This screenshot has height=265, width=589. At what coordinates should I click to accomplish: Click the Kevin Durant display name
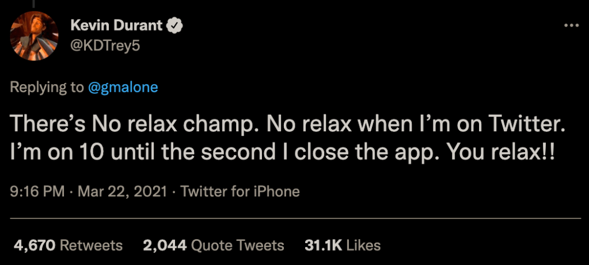(115, 26)
